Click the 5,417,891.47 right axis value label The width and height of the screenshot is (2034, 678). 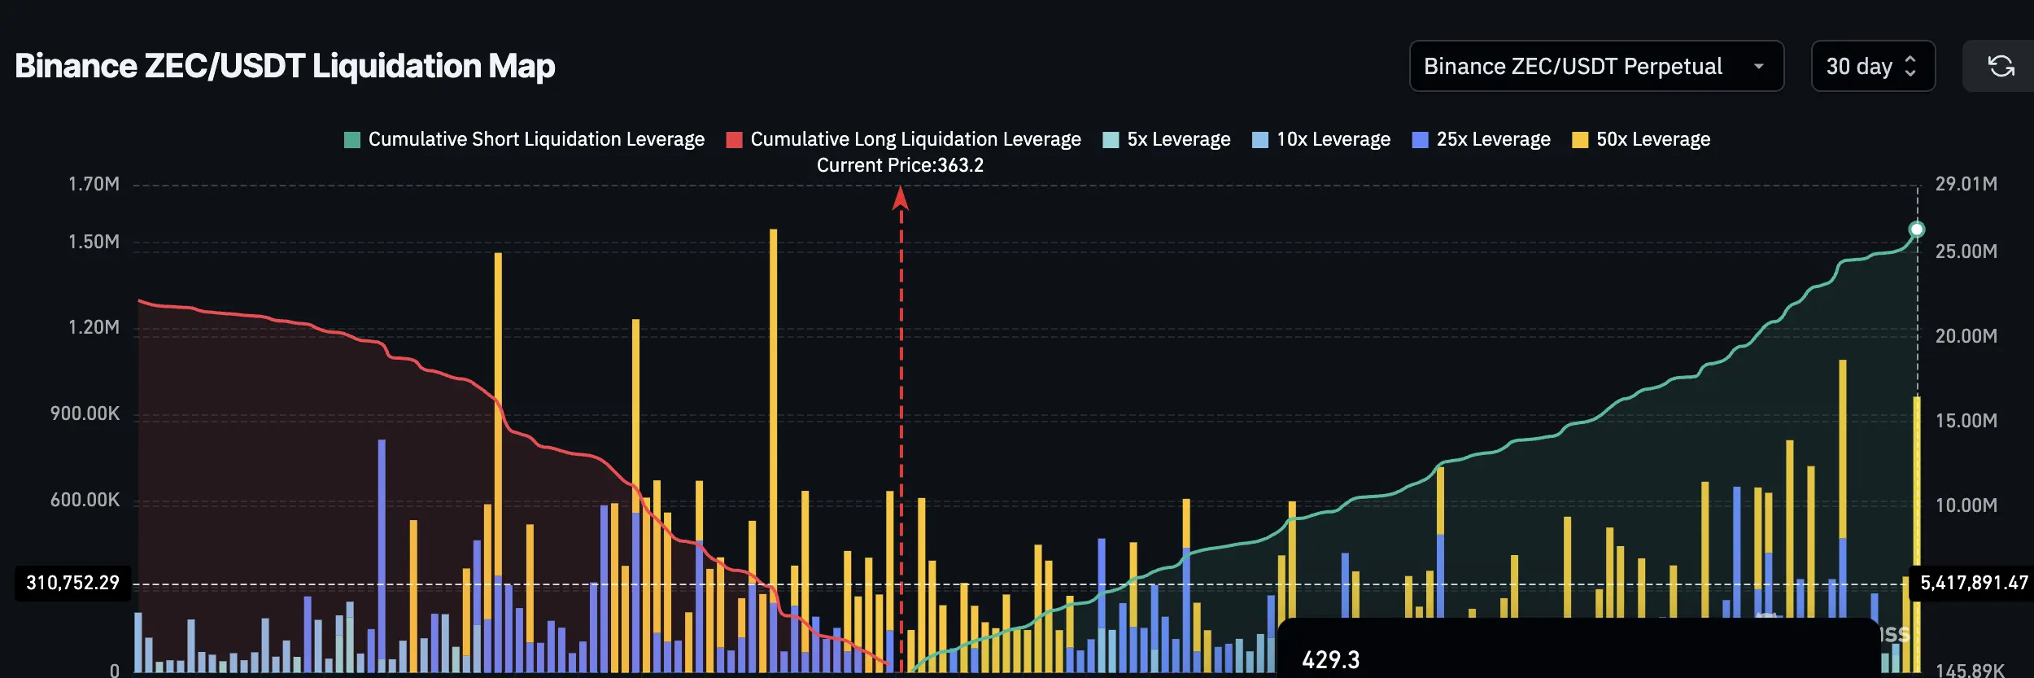coord(1974,583)
